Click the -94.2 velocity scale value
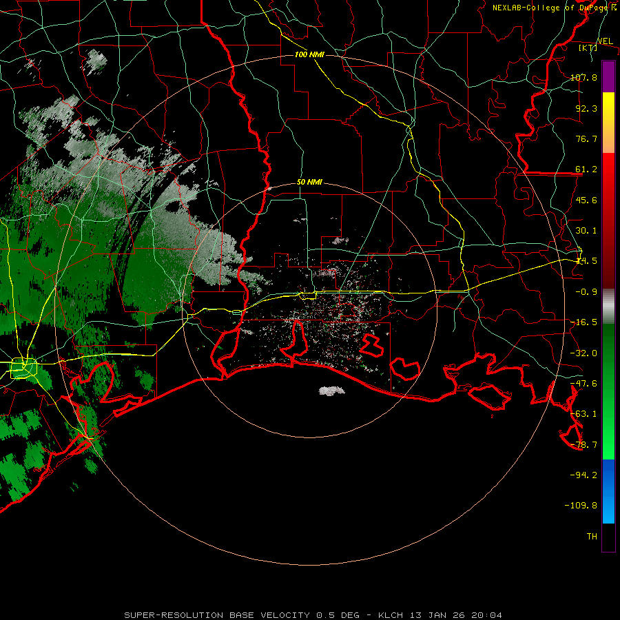620x620 pixels. click(584, 475)
